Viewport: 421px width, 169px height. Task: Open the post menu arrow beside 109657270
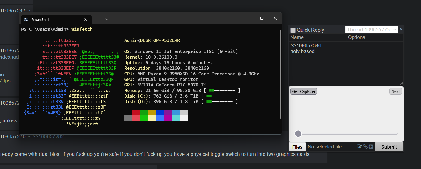click(28, 136)
